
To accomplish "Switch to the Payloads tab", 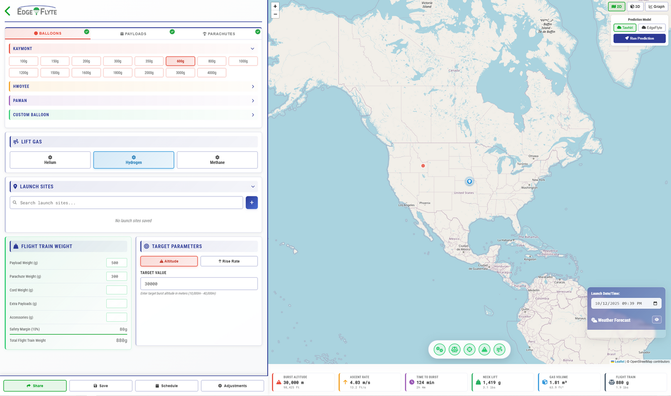I will click(133, 34).
